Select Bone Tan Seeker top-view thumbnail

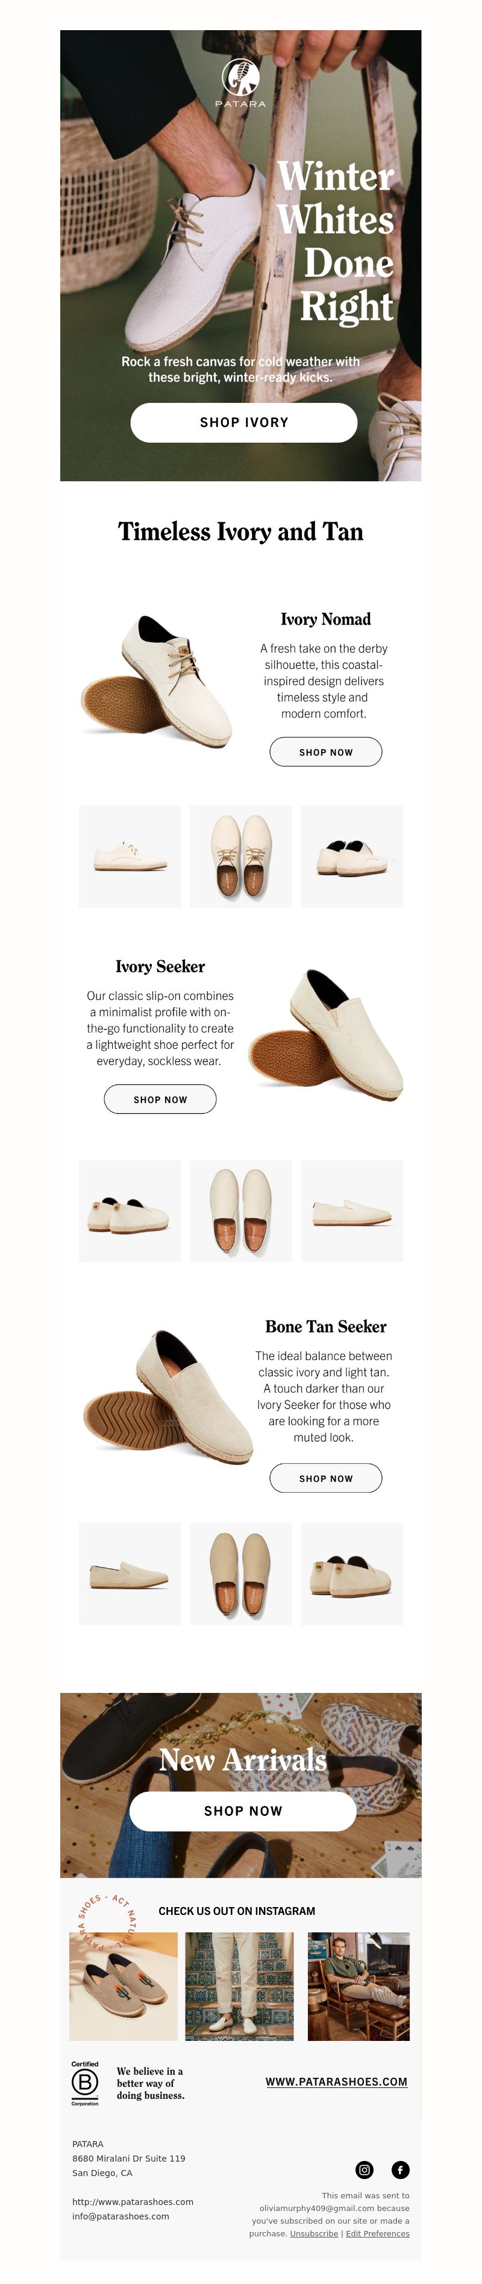tap(241, 1574)
